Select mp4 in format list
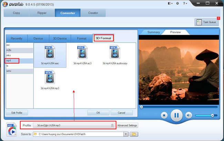224x141 pixels. (x=20, y=61)
